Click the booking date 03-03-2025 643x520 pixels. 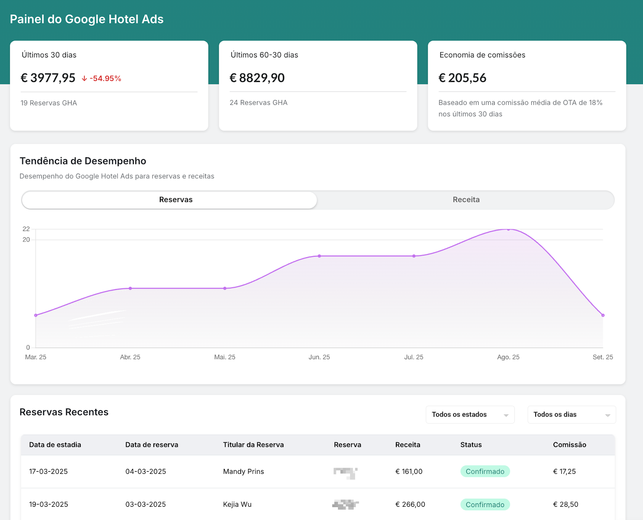click(145, 504)
